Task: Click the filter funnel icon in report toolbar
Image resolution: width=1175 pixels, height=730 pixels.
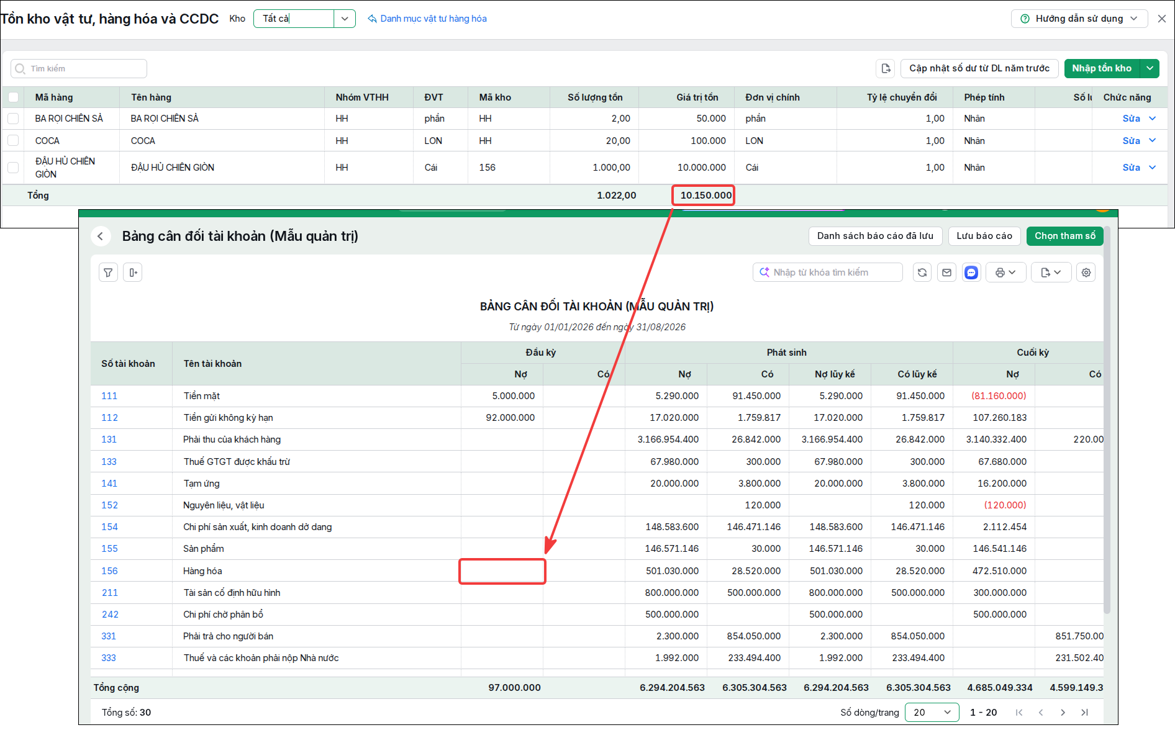Action: [x=108, y=273]
